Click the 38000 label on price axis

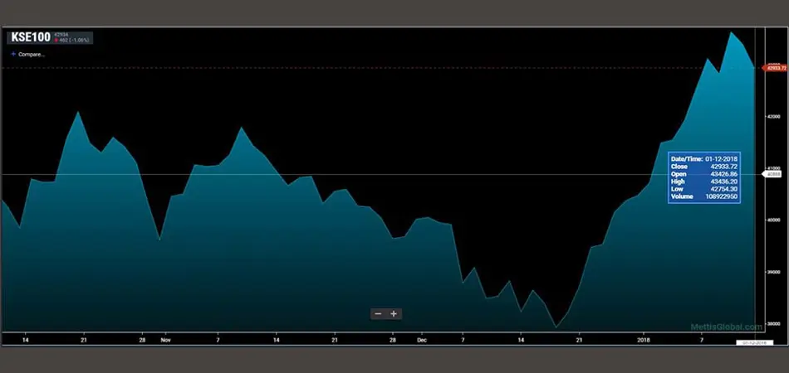[774, 324]
